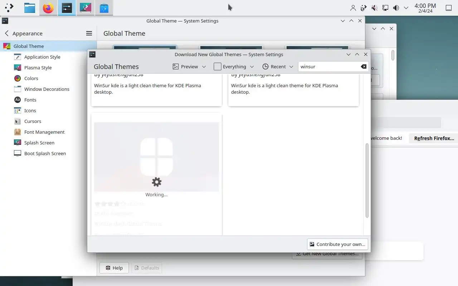This screenshot has height=286, width=458.
Task: Click the scrollbar in the background window
Action: (393, 55)
